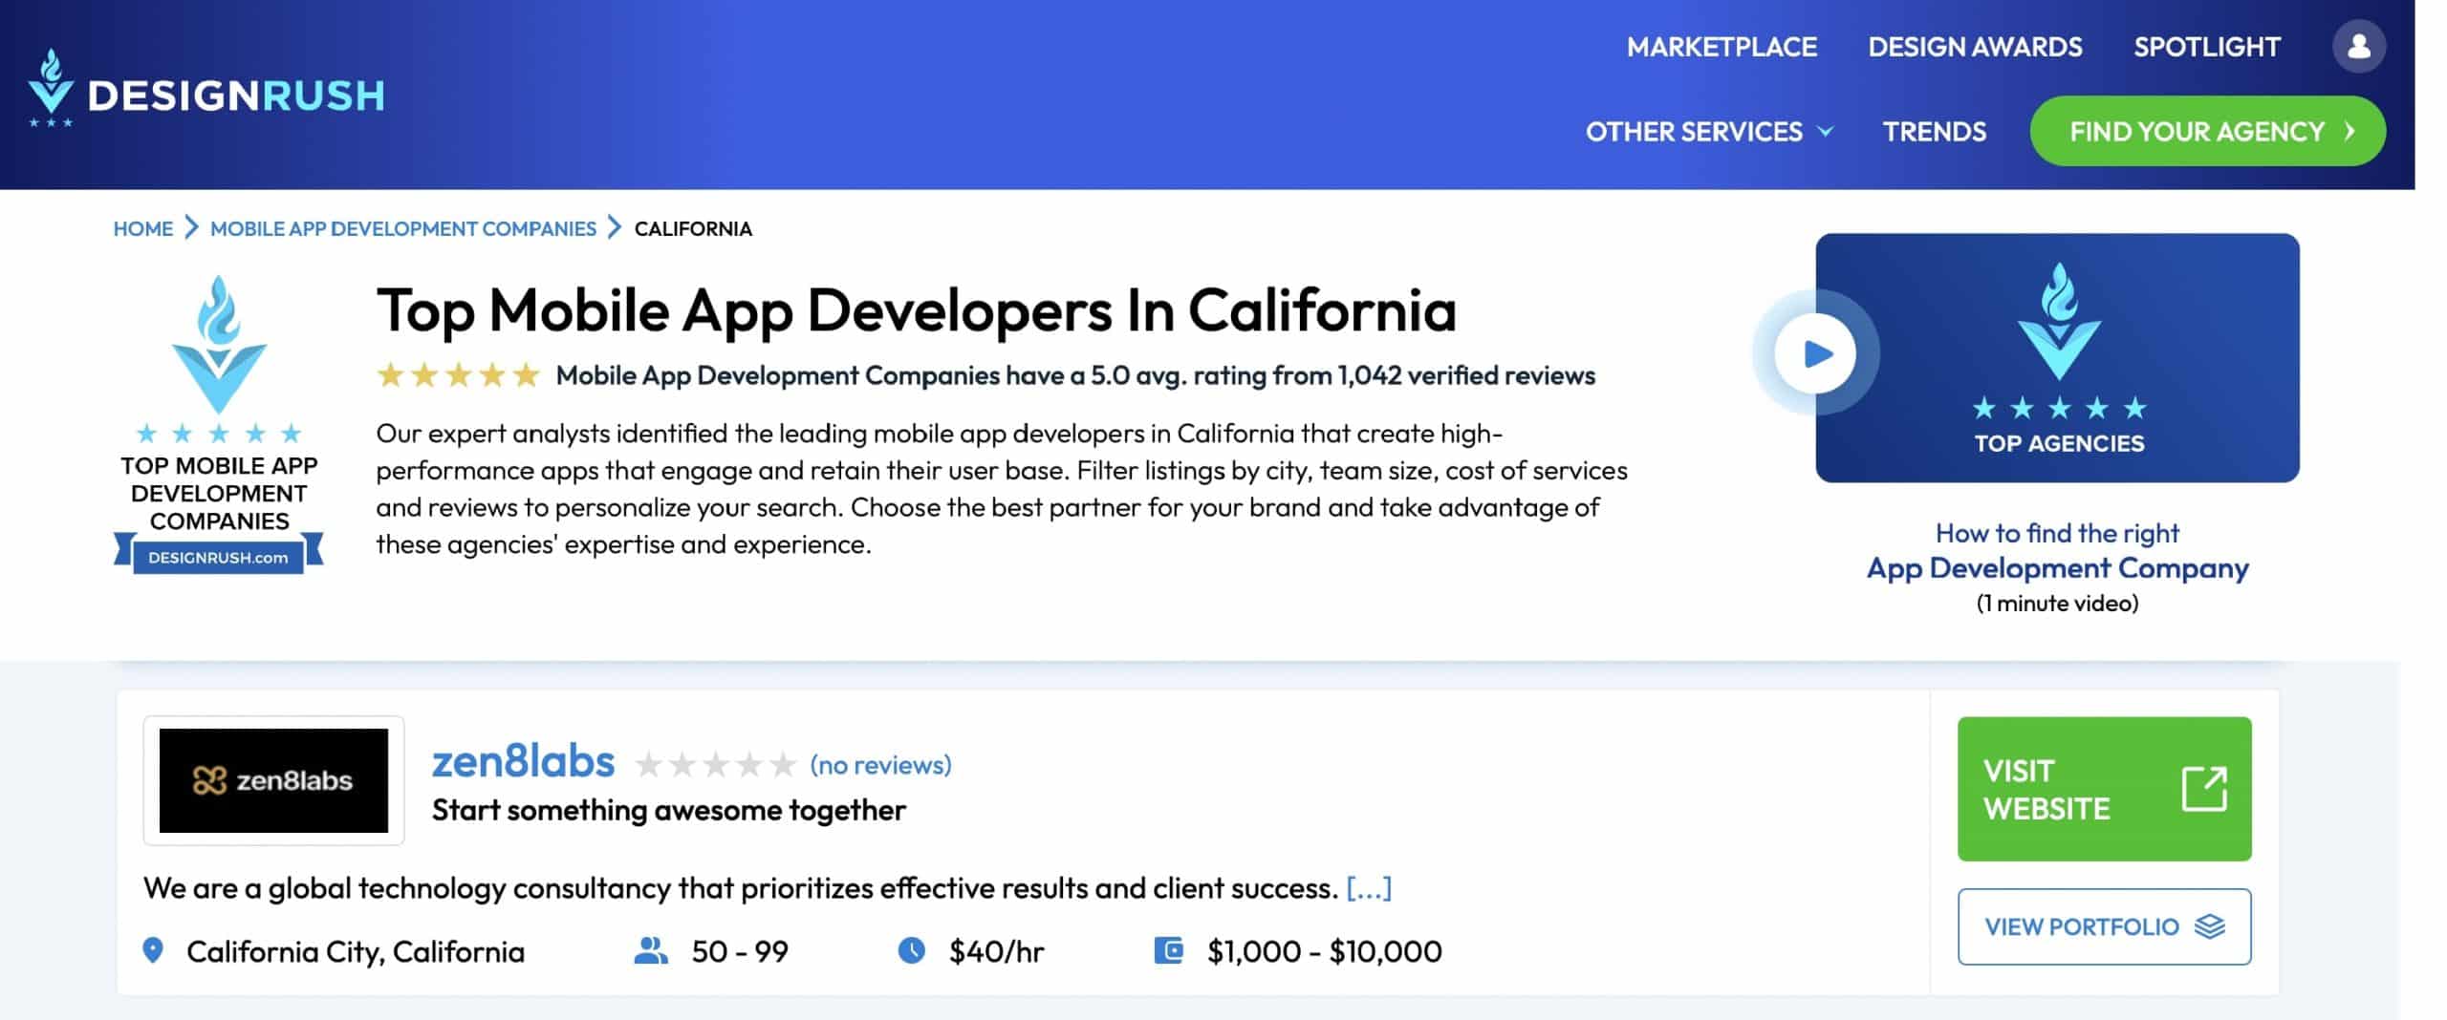Click the (1 minute video) caption
This screenshot has width=2447, height=1020.
2057,603
